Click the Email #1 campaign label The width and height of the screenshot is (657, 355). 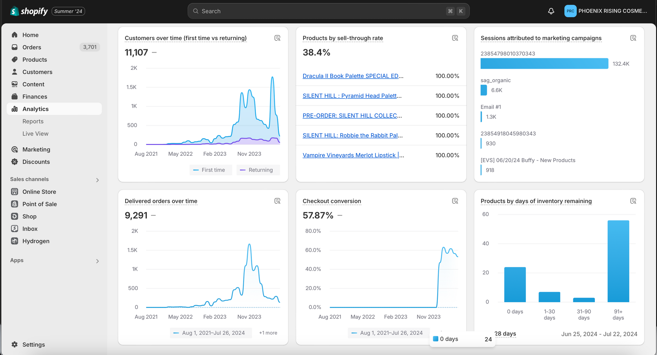[491, 107]
